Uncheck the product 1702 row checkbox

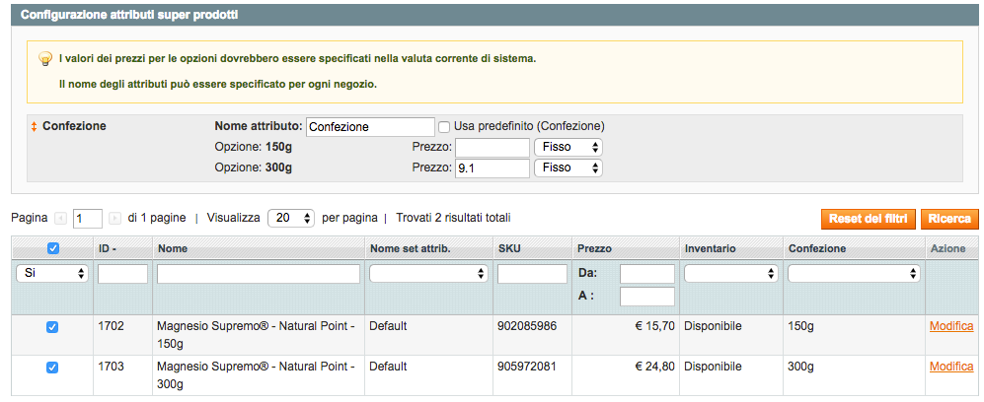click(x=52, y=327)
